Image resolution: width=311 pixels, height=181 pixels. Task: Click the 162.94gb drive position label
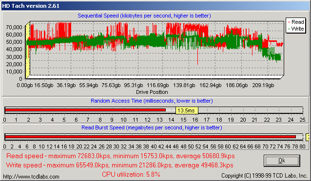(x=211, y=85)
